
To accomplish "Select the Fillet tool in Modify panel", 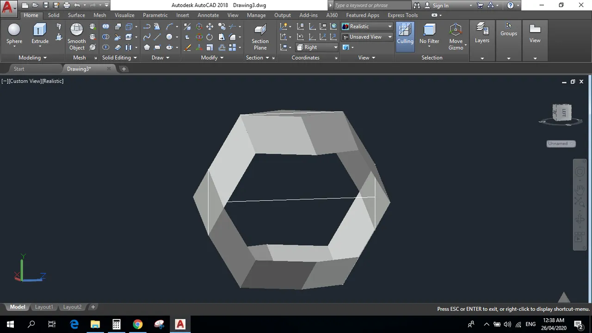I will click(x=232, y=37).
